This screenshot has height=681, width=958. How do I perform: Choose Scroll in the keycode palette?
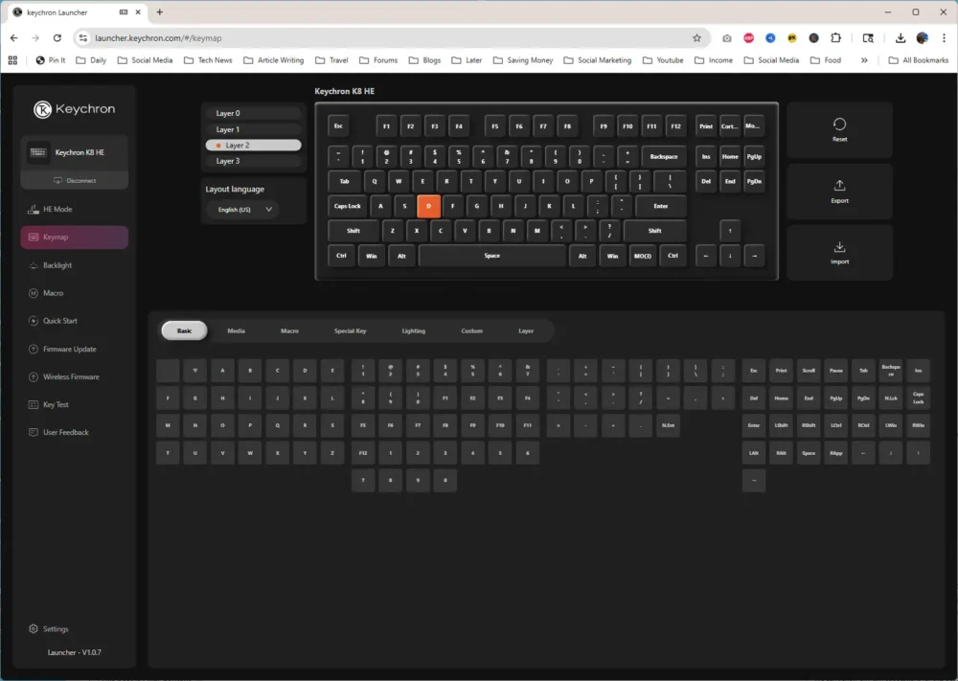809,371
